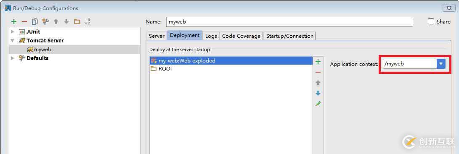
Task: Click the Defaults wrench icon in tree
Action: [x=21, y=58]
